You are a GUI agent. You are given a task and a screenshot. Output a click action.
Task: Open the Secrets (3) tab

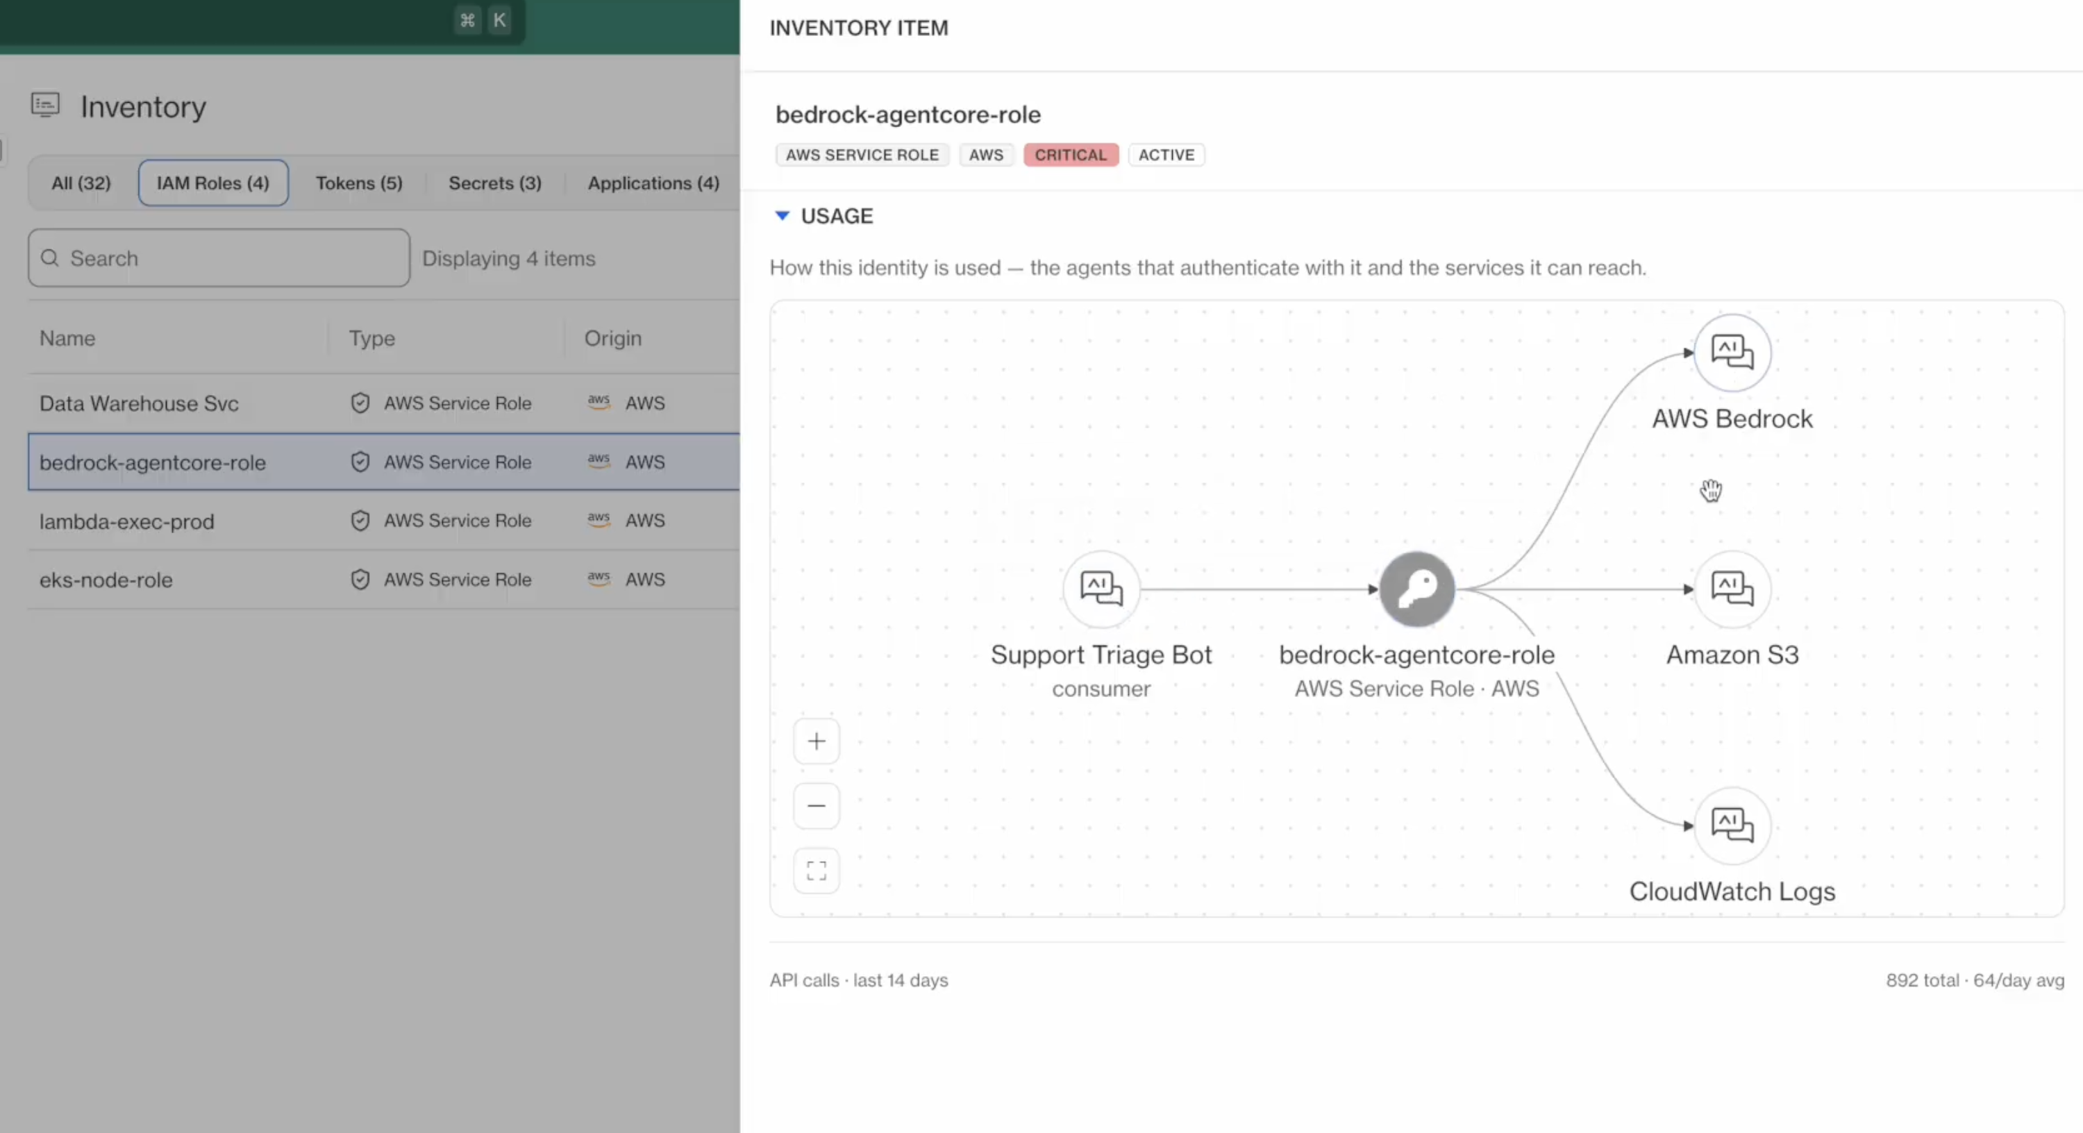[495, 183]
